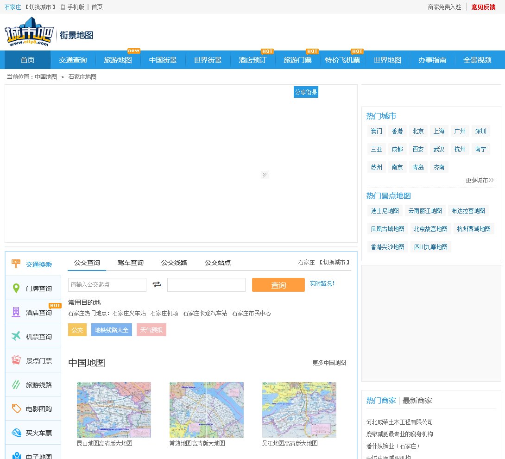Click the ticket icon for 景点门票
The image size is (505, 459).
[x=16, y=360]
